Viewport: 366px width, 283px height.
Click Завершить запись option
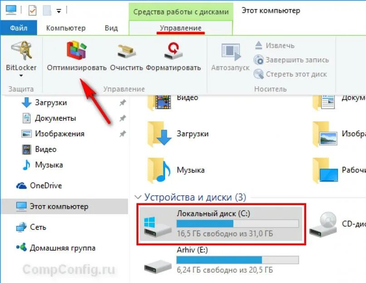tap(291, 60)
